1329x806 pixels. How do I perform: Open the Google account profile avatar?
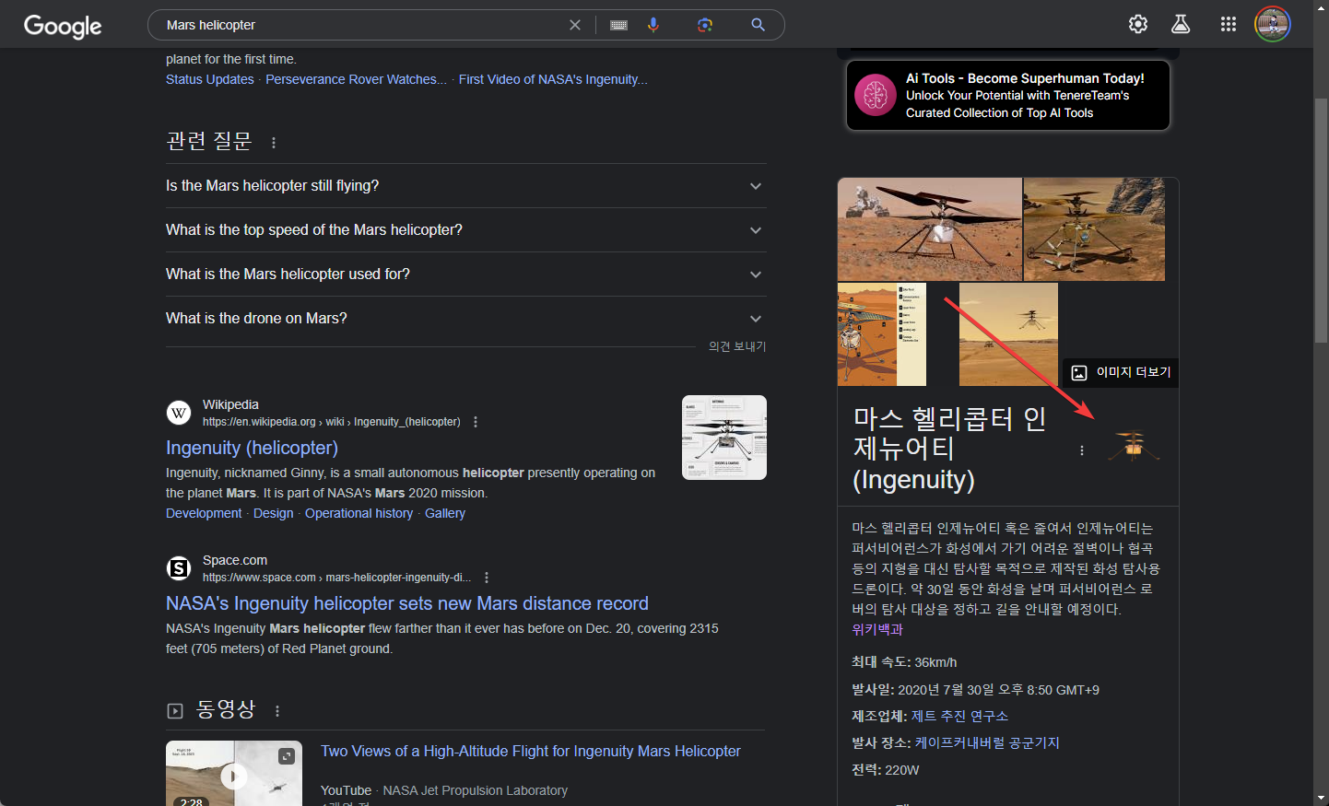click(1273, 24)
